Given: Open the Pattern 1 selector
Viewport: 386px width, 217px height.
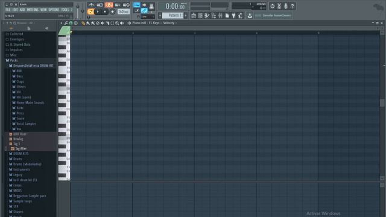Looking at the screenshot, I should point(173,16).
